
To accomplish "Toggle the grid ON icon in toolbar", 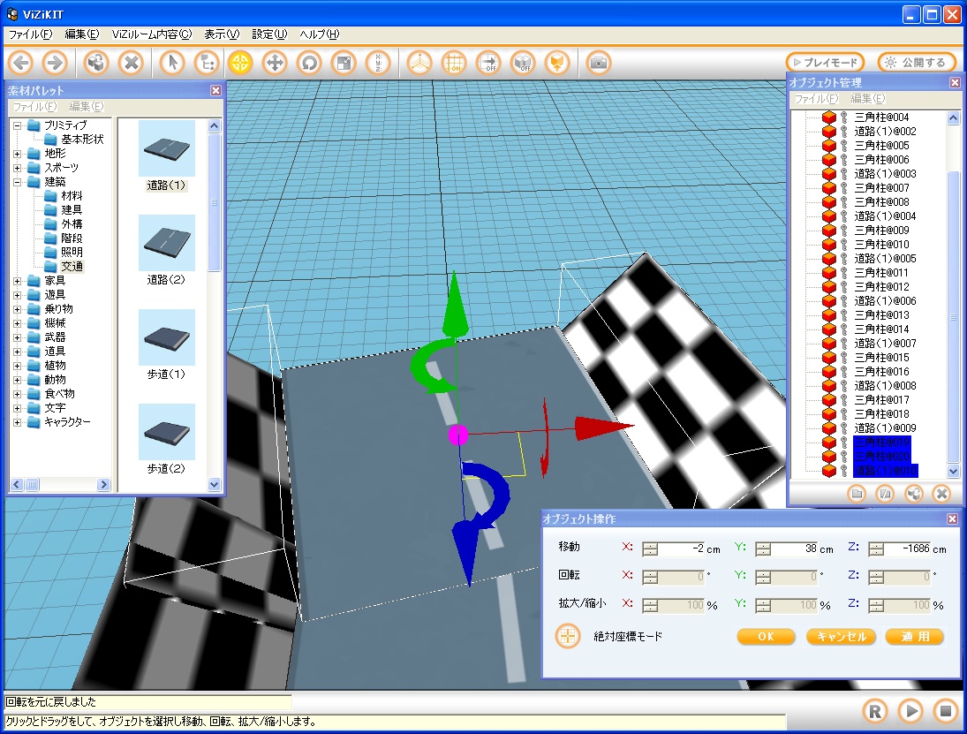I will [x=454, y=63].
